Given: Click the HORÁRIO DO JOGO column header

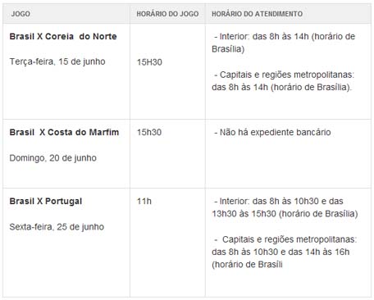Looking at the screenshot, I should click(x=167, y=14).
